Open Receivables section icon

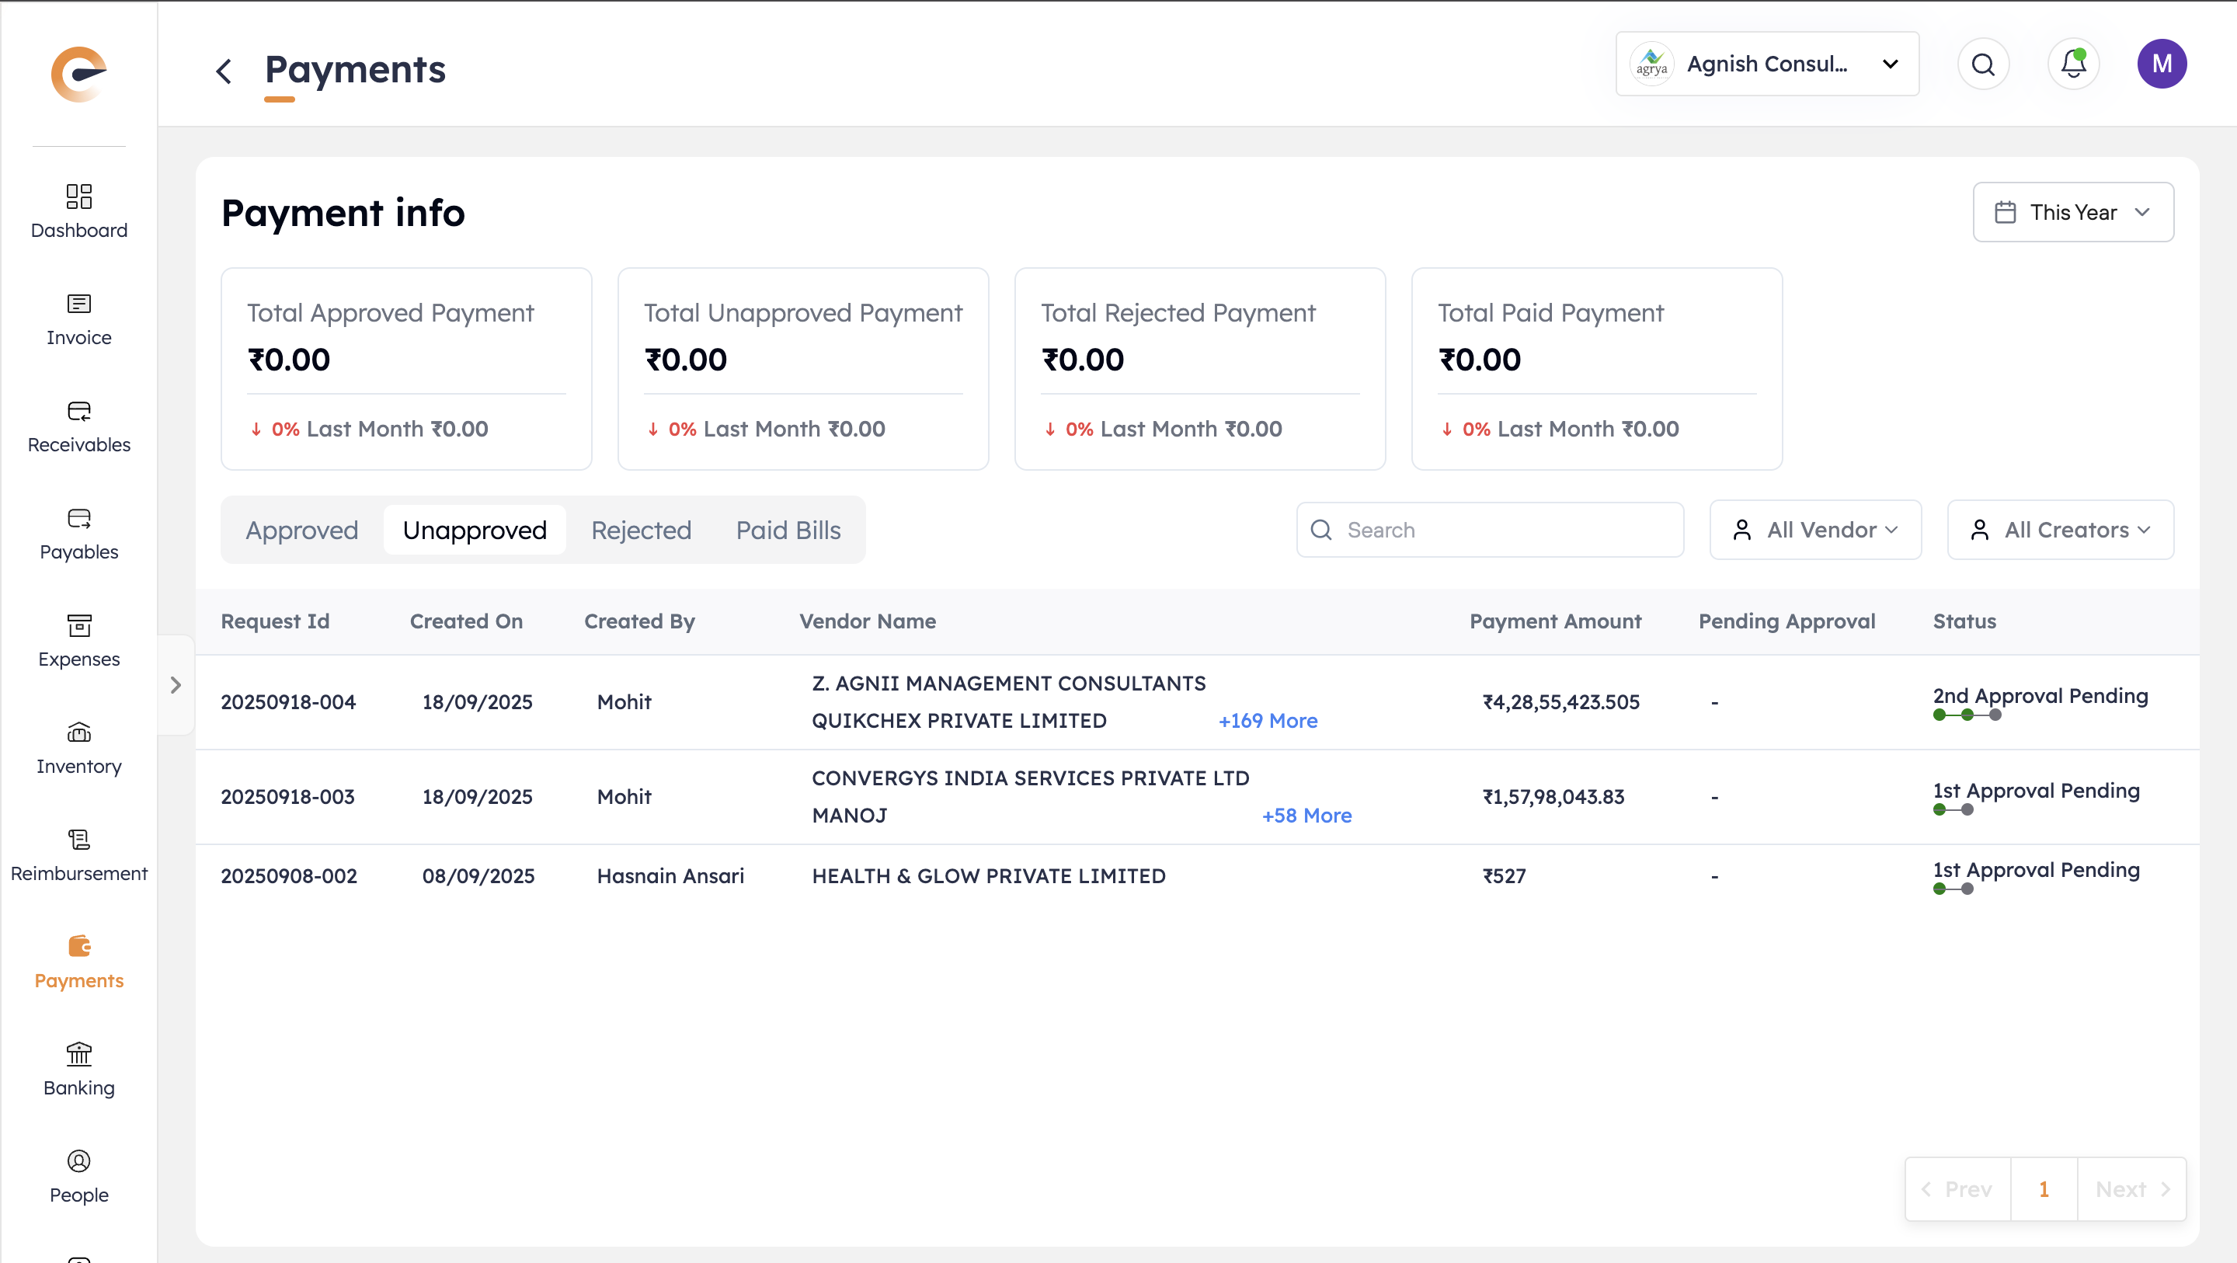tap(79, 411)
